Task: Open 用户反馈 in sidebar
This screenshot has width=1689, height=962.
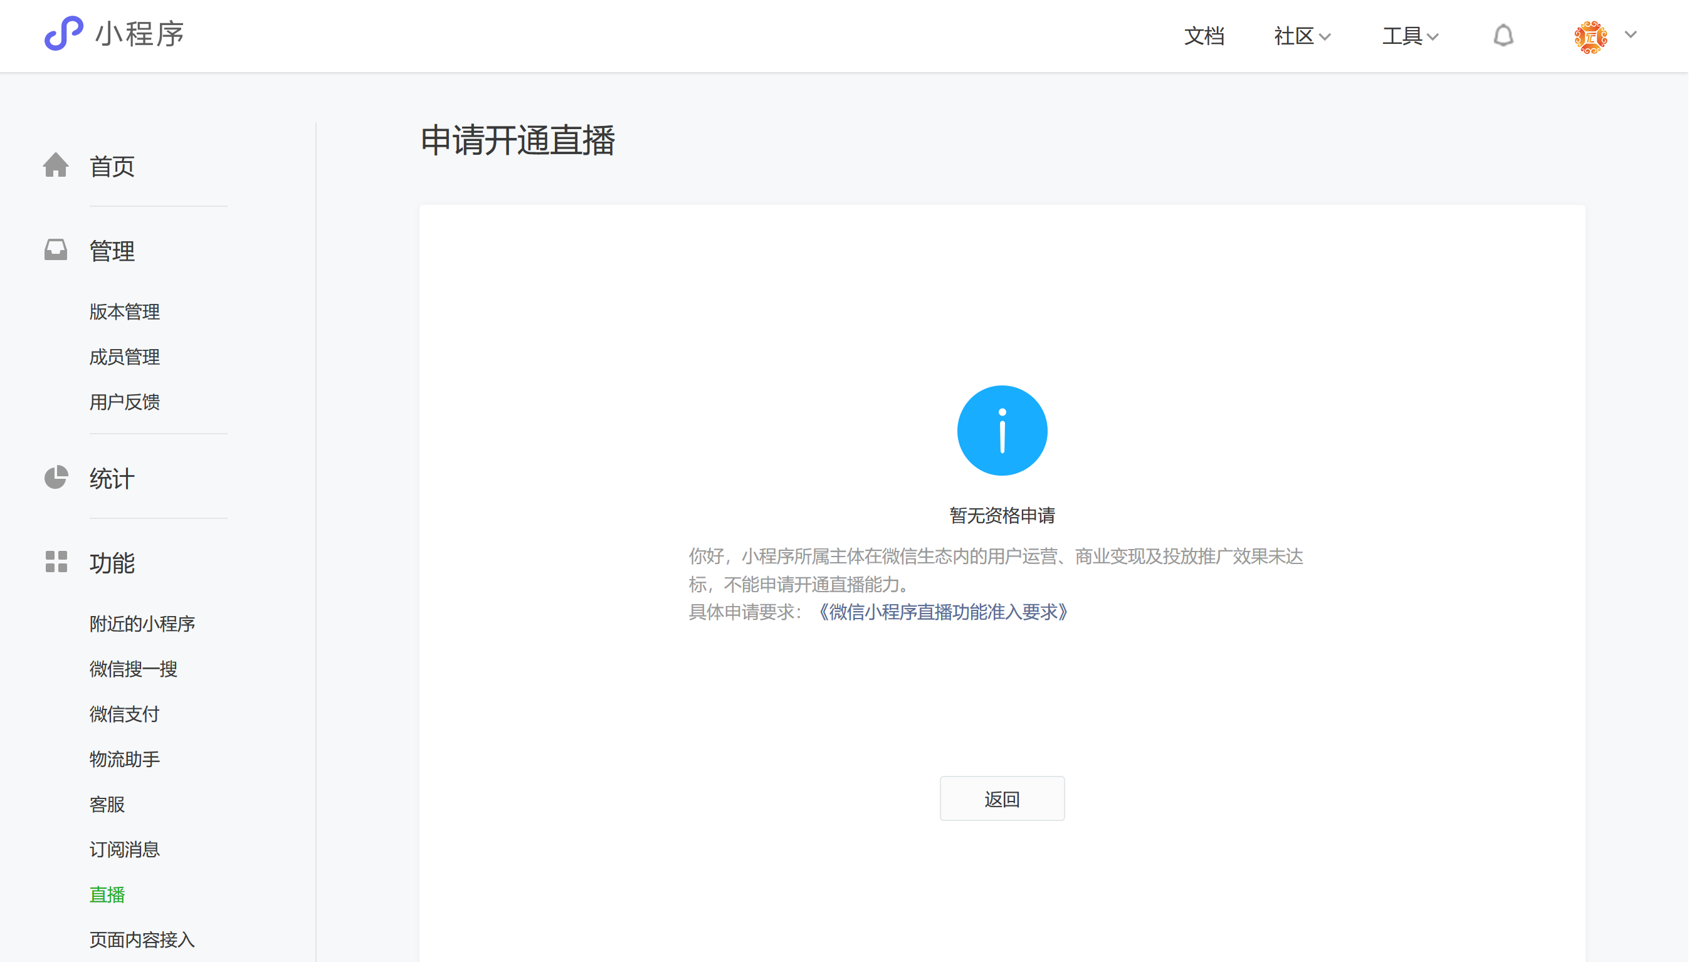Action: [x=124, y=402]
